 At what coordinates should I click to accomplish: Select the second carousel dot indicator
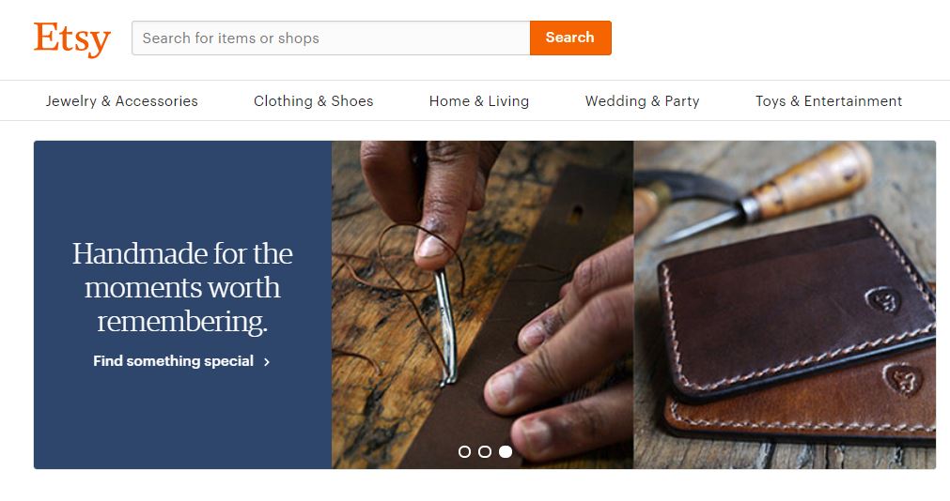(485, 451)
